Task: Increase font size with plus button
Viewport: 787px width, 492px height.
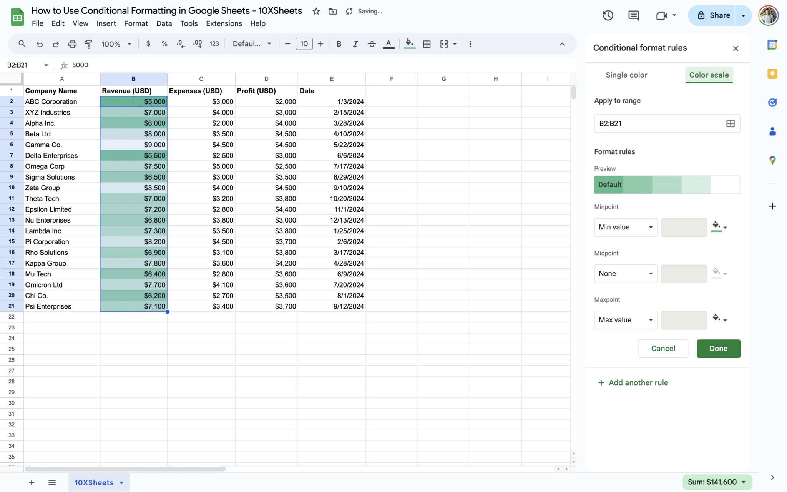Action: point(320,44)
